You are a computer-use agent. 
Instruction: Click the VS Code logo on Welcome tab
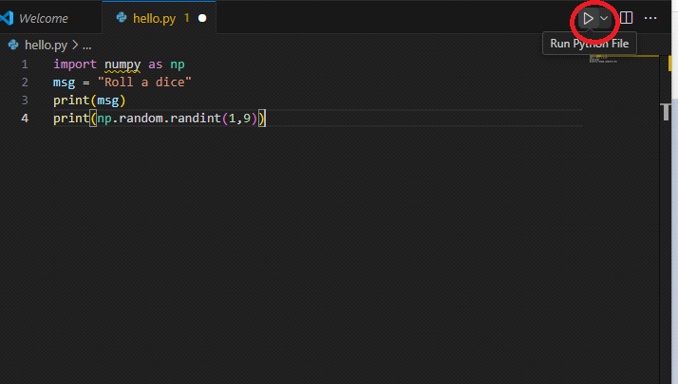8,18
